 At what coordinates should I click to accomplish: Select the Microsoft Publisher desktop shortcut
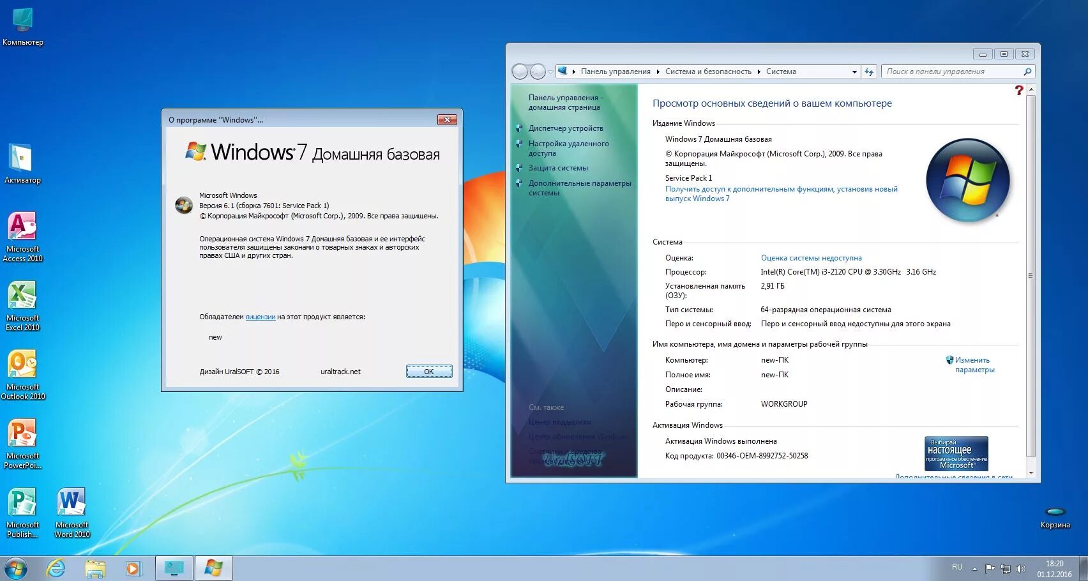[x=22, y=513]
